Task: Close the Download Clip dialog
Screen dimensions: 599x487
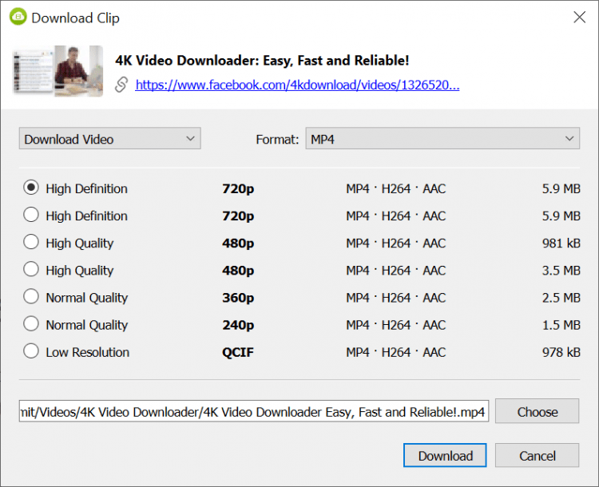Action: pos(579,17)
